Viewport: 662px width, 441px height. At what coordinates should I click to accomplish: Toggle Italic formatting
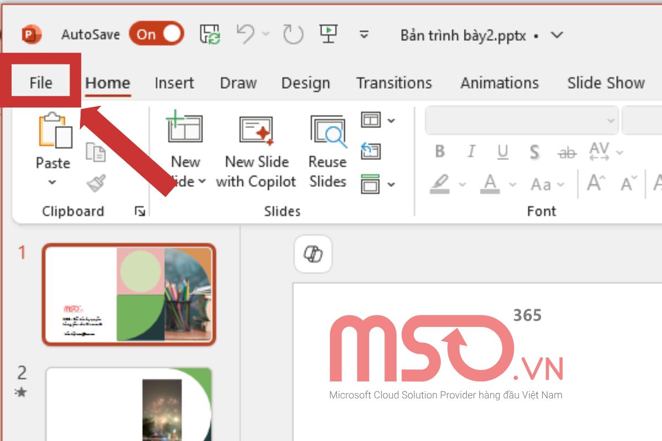click(472, 152)
